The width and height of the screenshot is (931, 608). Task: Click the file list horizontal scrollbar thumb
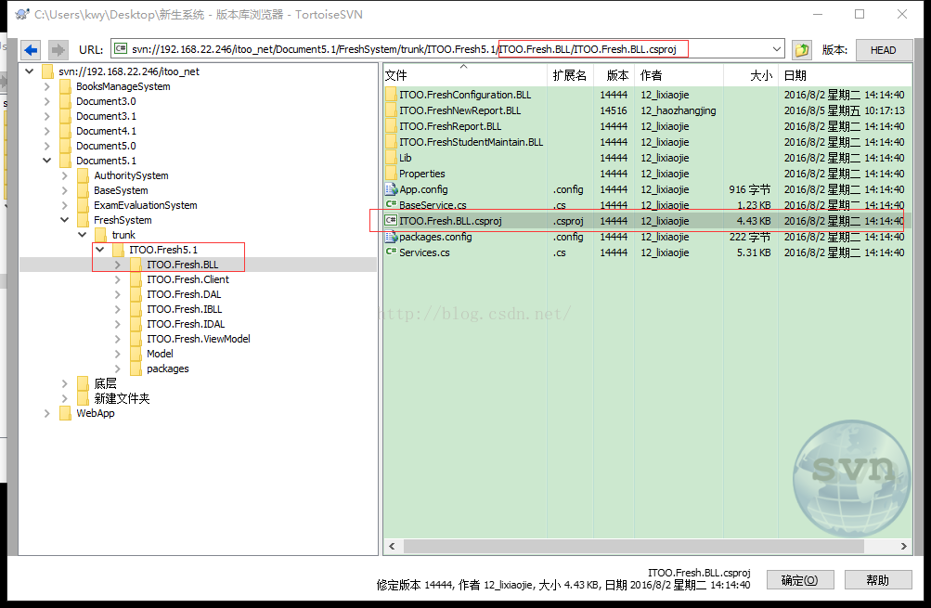[634, 546]
